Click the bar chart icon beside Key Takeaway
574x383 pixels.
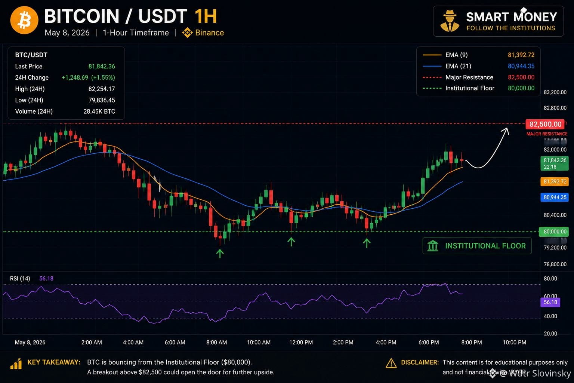pos(16,364)
